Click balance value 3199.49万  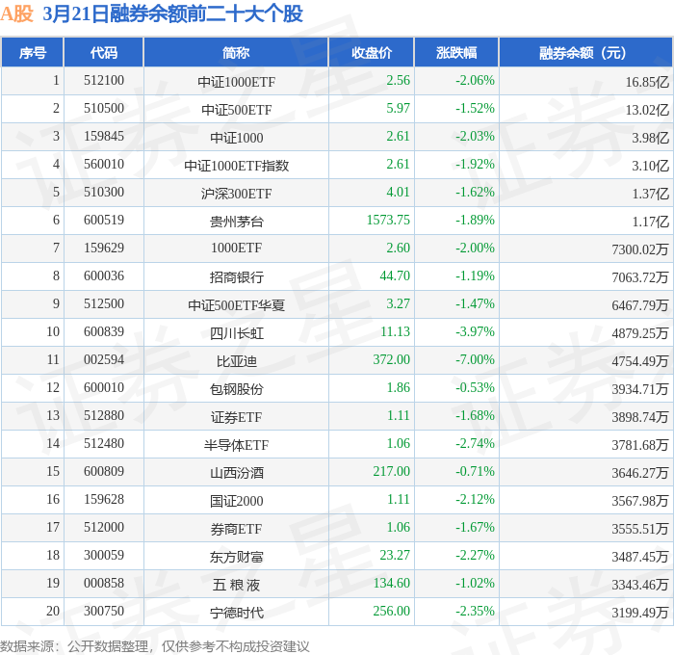point(640,613)
